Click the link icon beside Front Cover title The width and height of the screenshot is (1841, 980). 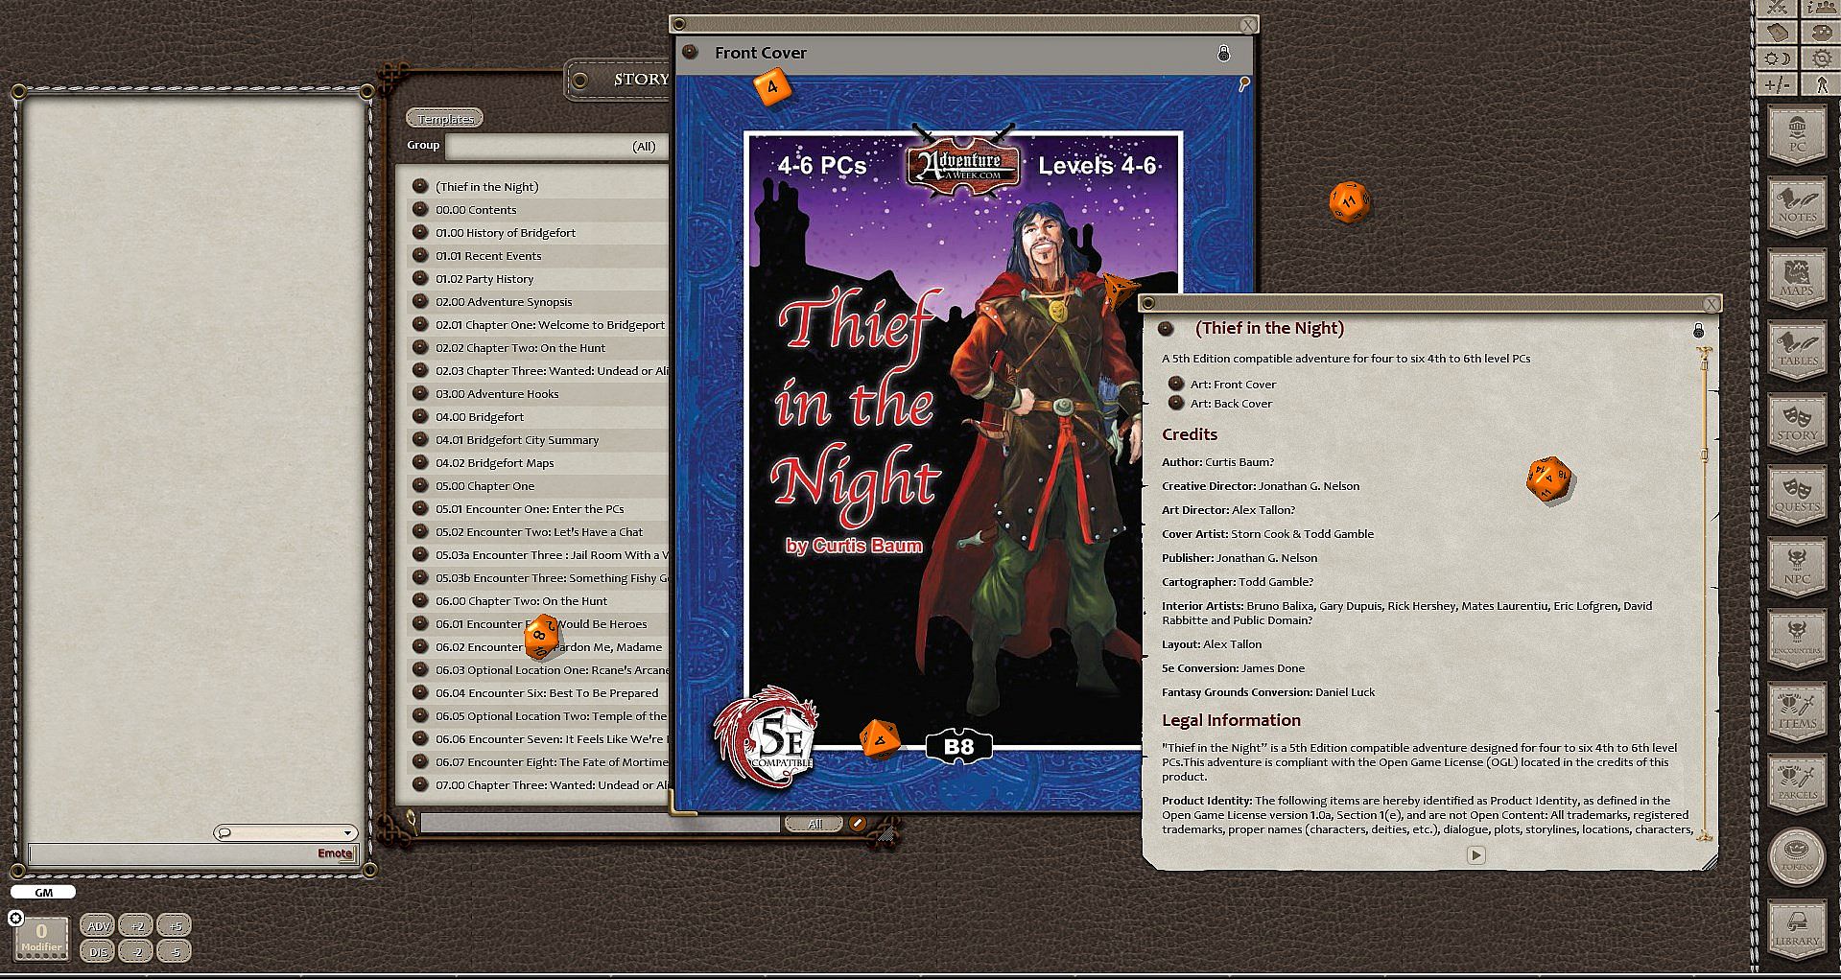[x=690, y=52]
